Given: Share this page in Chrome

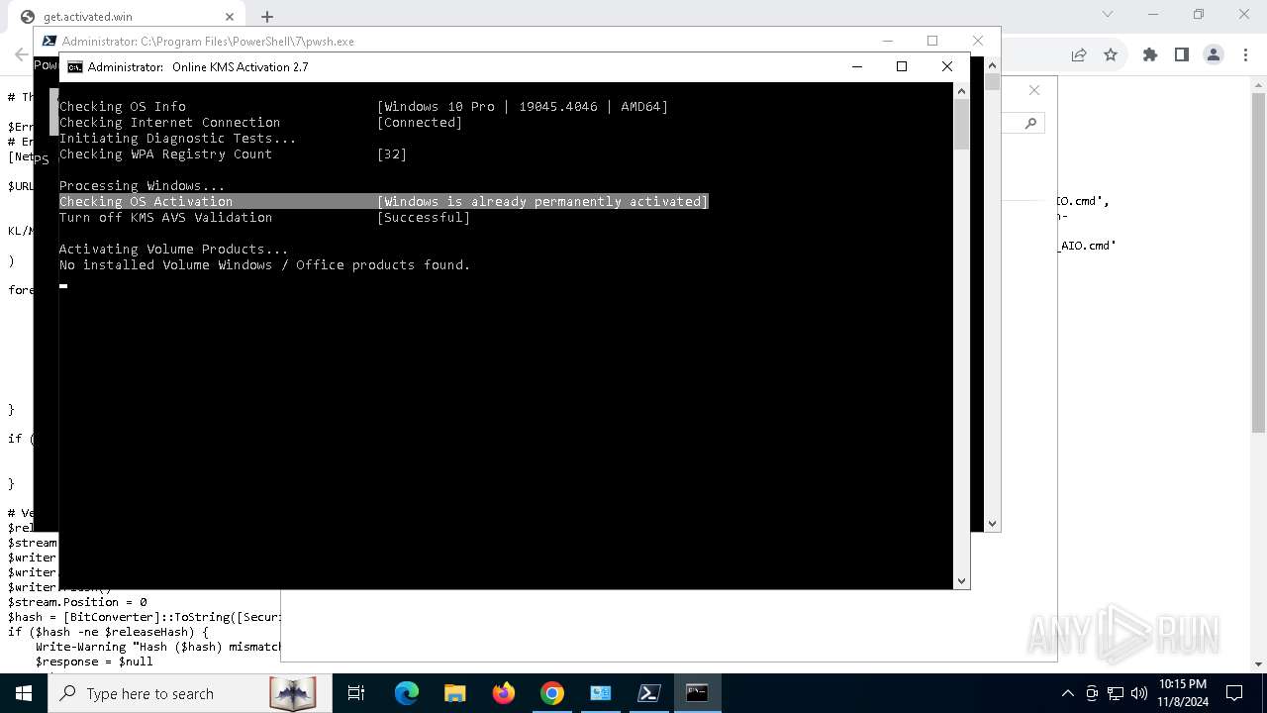Looking at the screenshot, I should 1079,54.
